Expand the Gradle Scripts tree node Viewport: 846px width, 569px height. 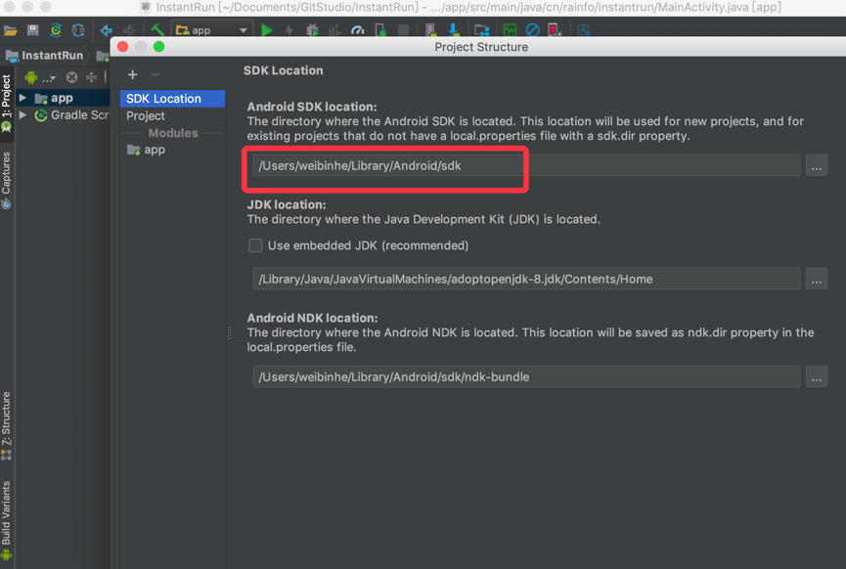click(x=22, y=115)
